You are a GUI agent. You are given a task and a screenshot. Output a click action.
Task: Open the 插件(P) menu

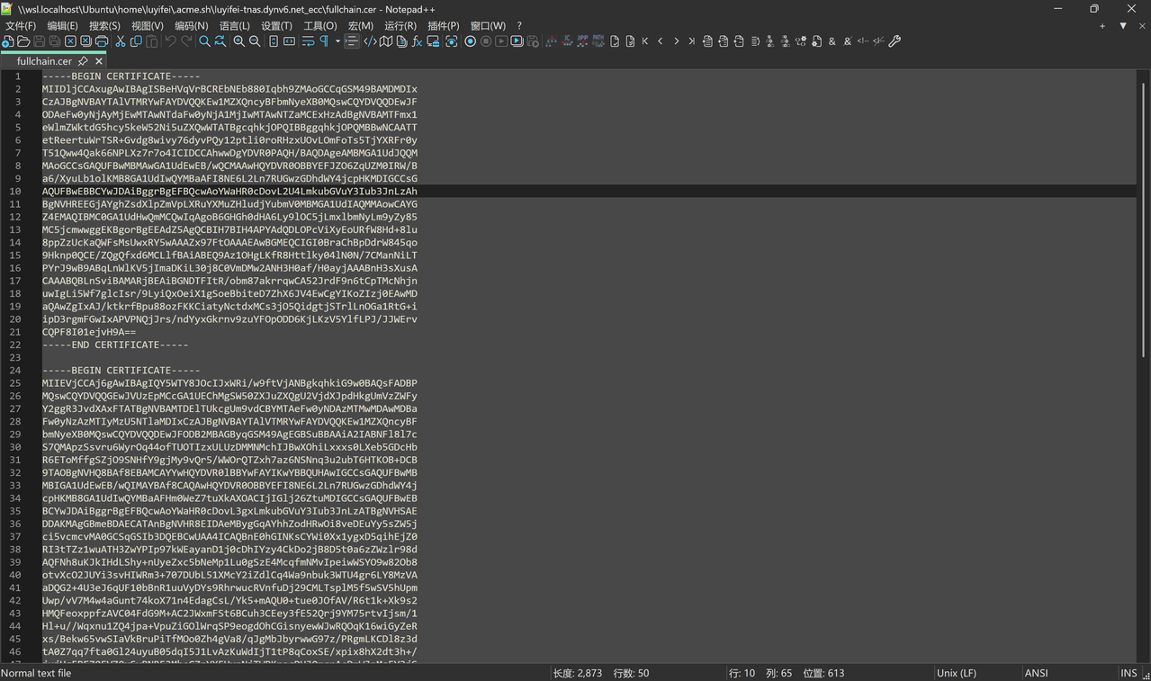point(443,26)
